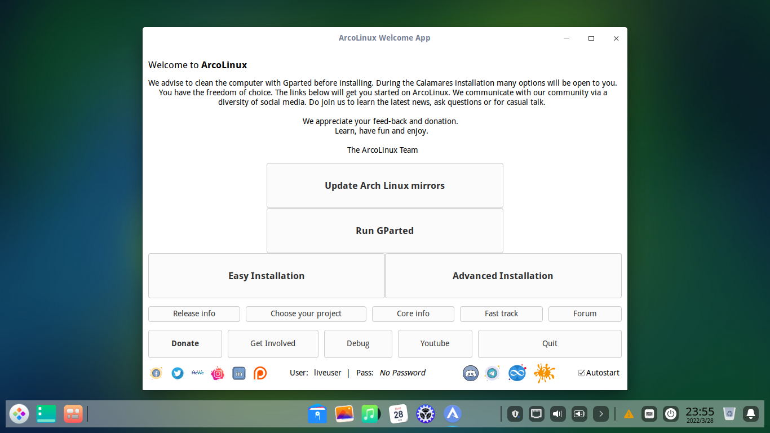Open the multitasking view dock icon

(73, 414)
